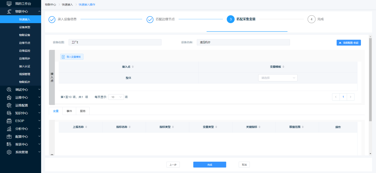
Task: Sort table by 变量模板 column
Action: 283,67
